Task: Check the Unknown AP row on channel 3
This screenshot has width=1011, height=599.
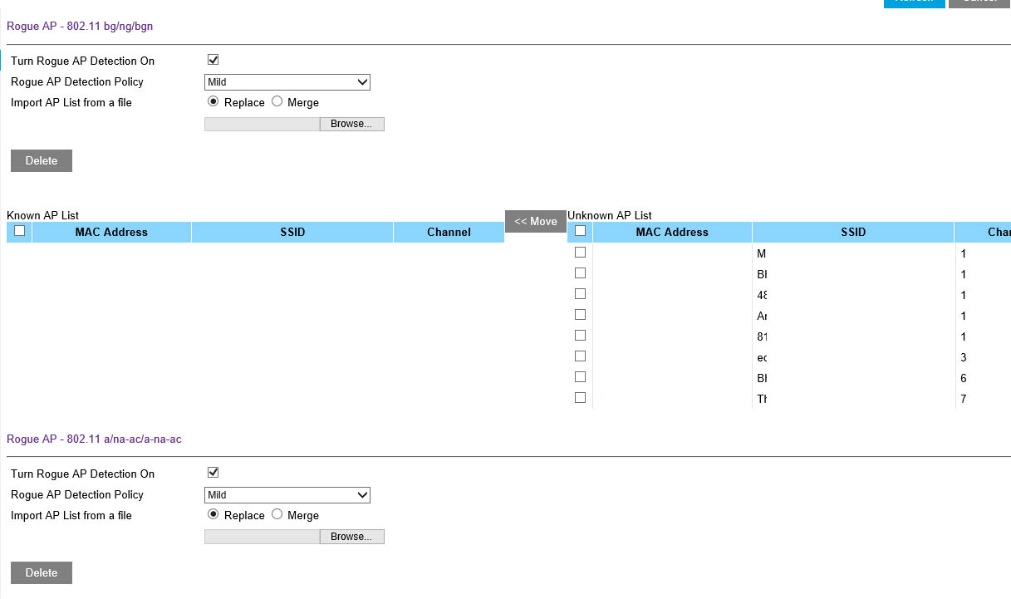Action: click(x=581, y=356)
